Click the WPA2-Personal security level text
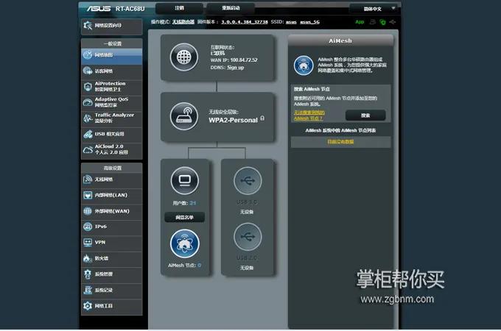Viewport: 501px width, 331px height. pyautogui.click(x=234, y=120)
